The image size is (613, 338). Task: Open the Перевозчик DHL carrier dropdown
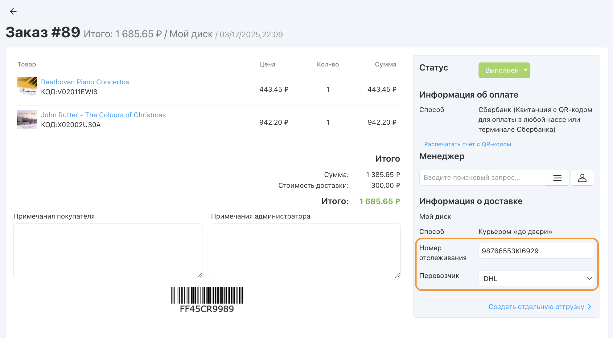[536, 279]
